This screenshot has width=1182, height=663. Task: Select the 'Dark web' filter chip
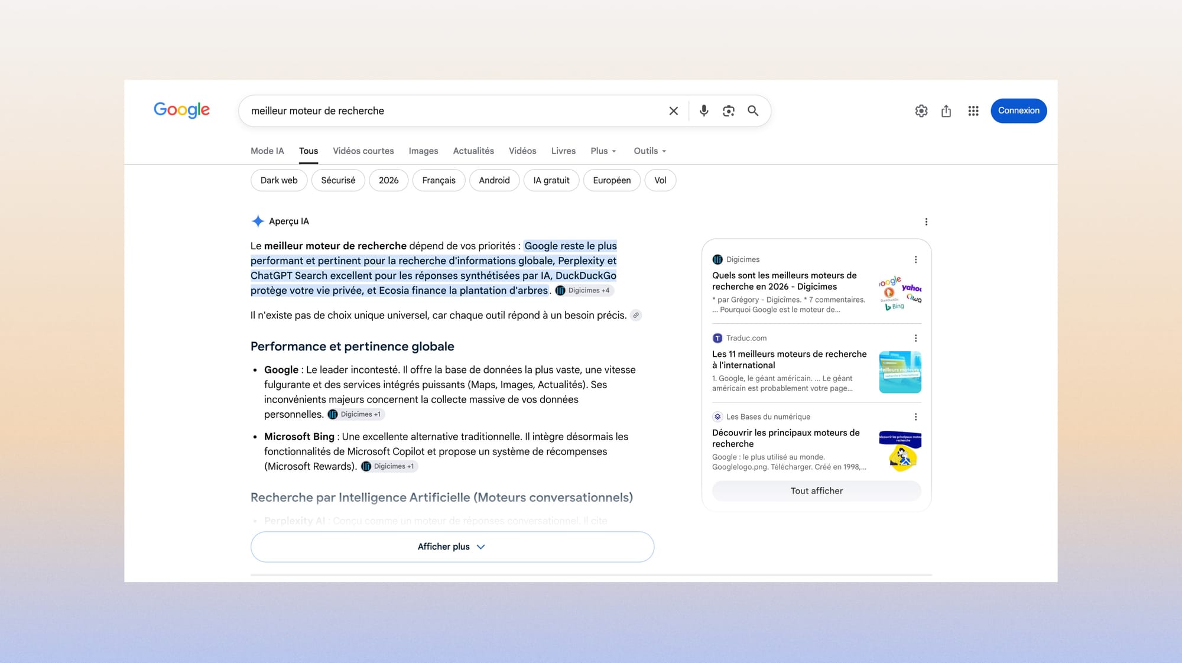pos(279,180)
